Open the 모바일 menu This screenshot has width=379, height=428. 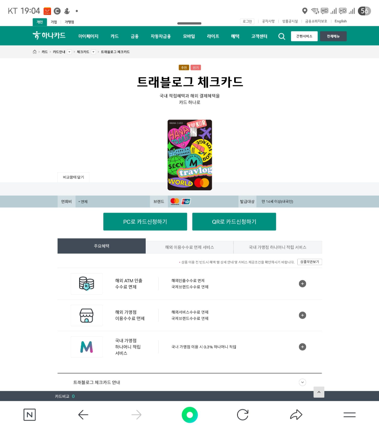tap(189, 36)
